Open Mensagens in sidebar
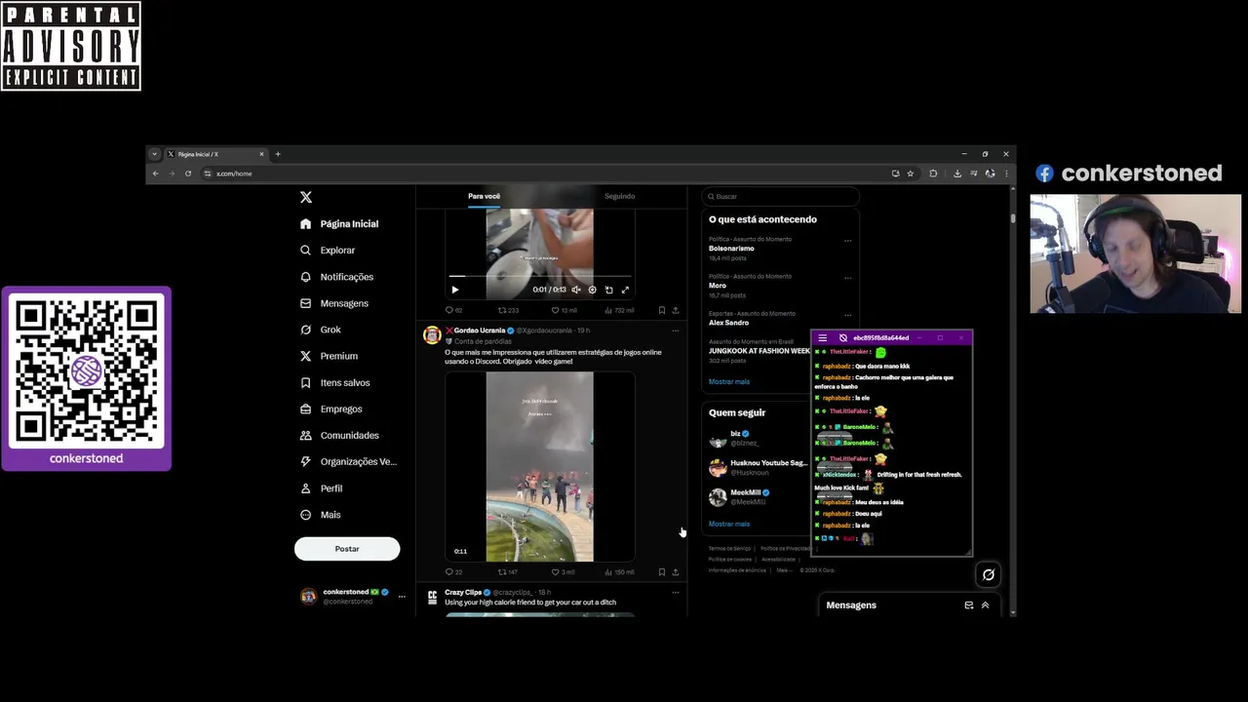 (x=334, y=303)
